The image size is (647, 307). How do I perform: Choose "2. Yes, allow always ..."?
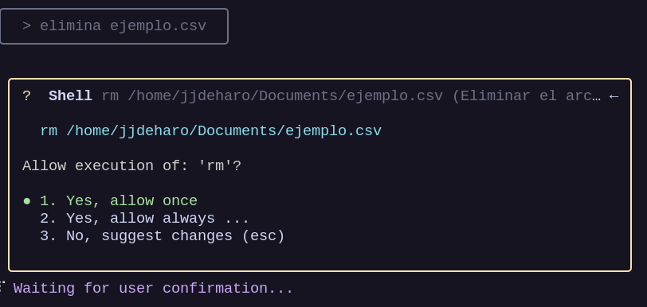coord(144,218)
